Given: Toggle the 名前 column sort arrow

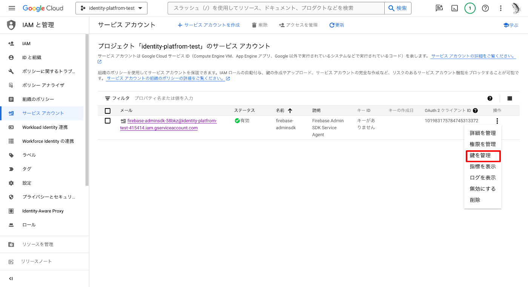Looking at the screenshot, I should point(290,111).
